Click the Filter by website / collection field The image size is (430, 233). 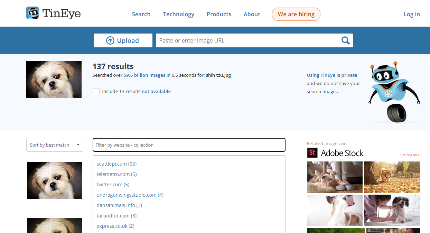(x=189, y=145)
